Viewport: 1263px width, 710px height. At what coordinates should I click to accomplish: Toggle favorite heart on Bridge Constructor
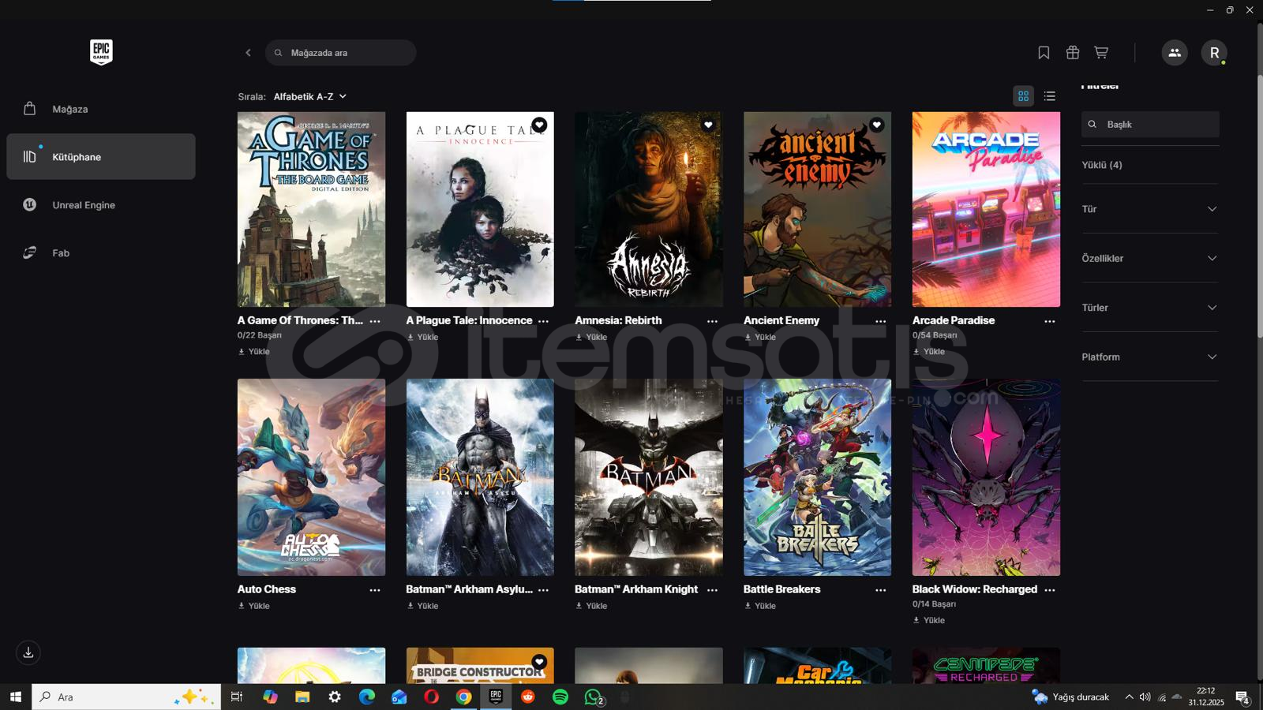(x=539, y=662)
